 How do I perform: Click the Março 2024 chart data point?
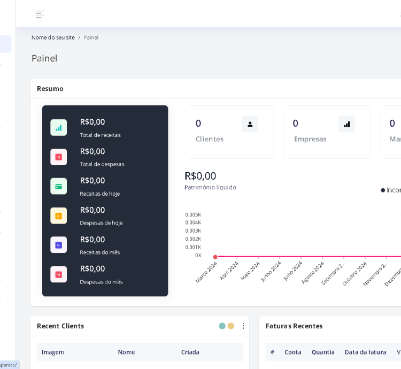tap(215, 257)
